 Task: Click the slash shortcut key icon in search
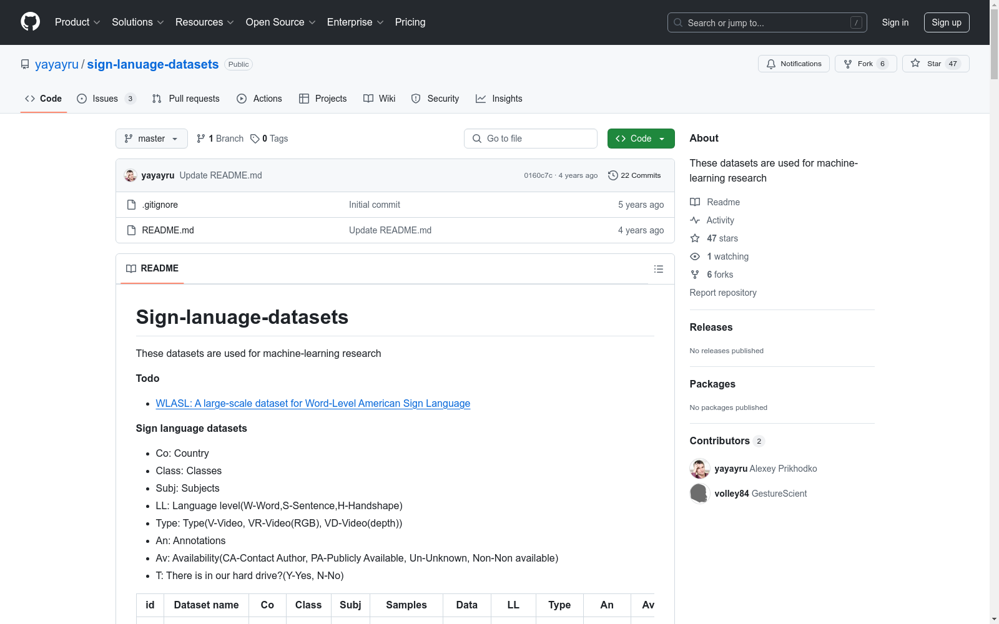click(856, 22)
